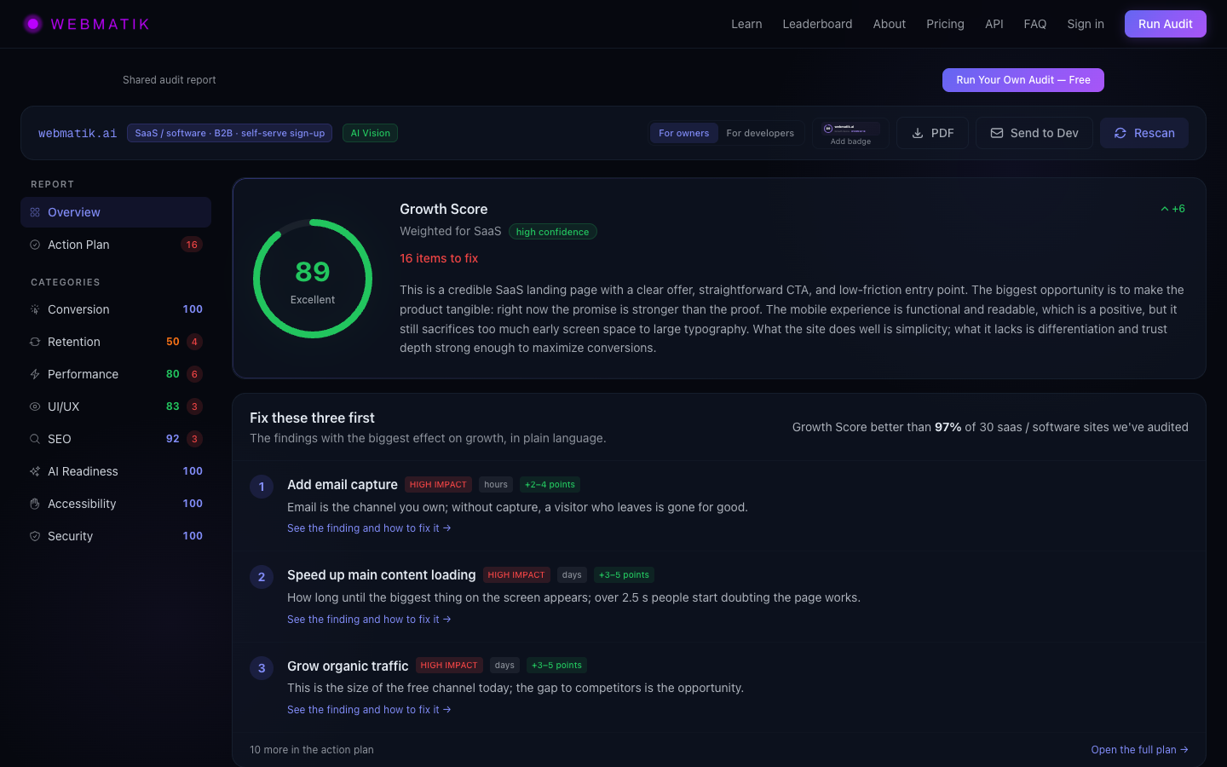Open the Learn page in top navigation
The width and height of the screenshot is (1227, 767).
coord(746,24)
